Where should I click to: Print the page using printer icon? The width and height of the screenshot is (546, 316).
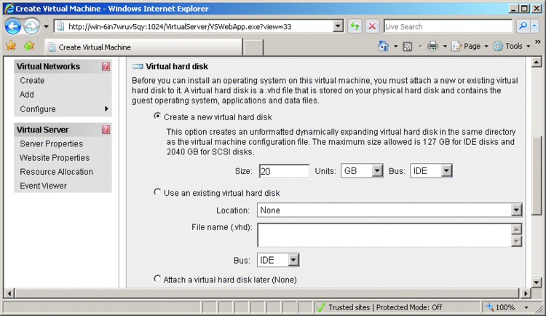tap(432, 47)
